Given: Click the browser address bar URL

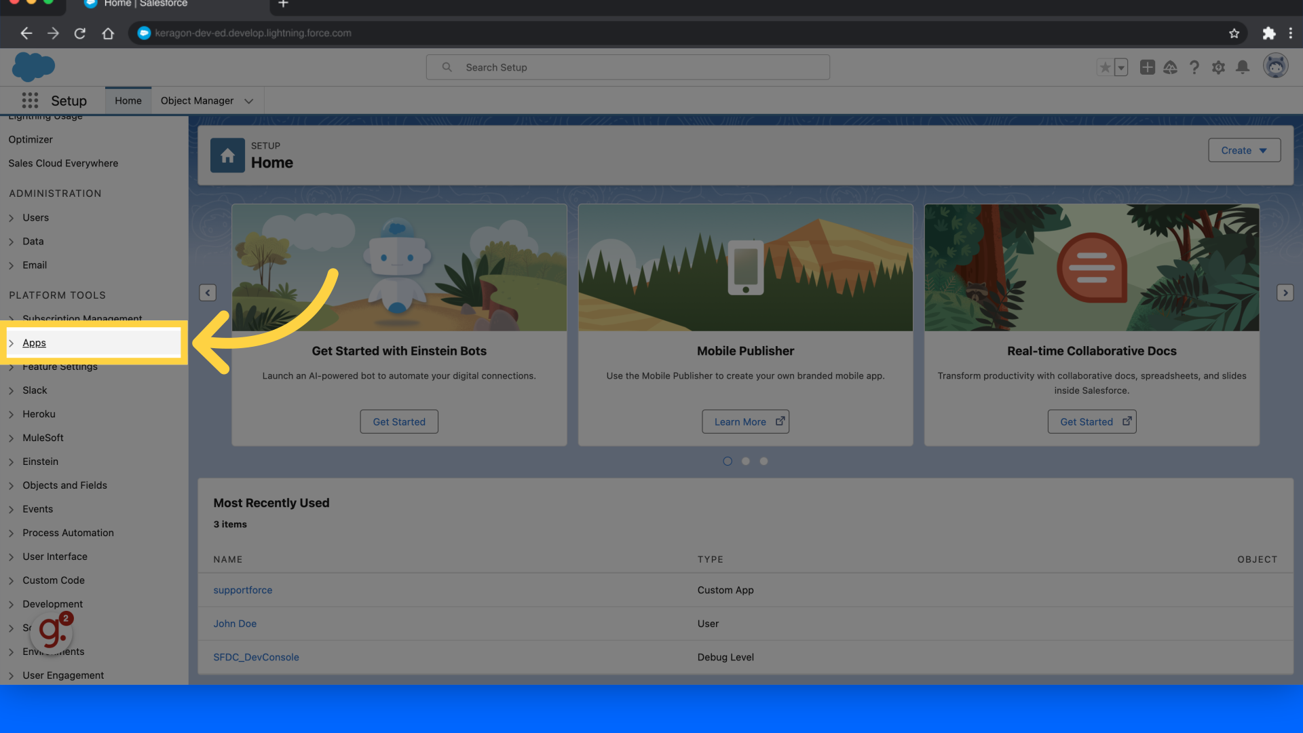Looking at the screenshot, I should [253, 33].
